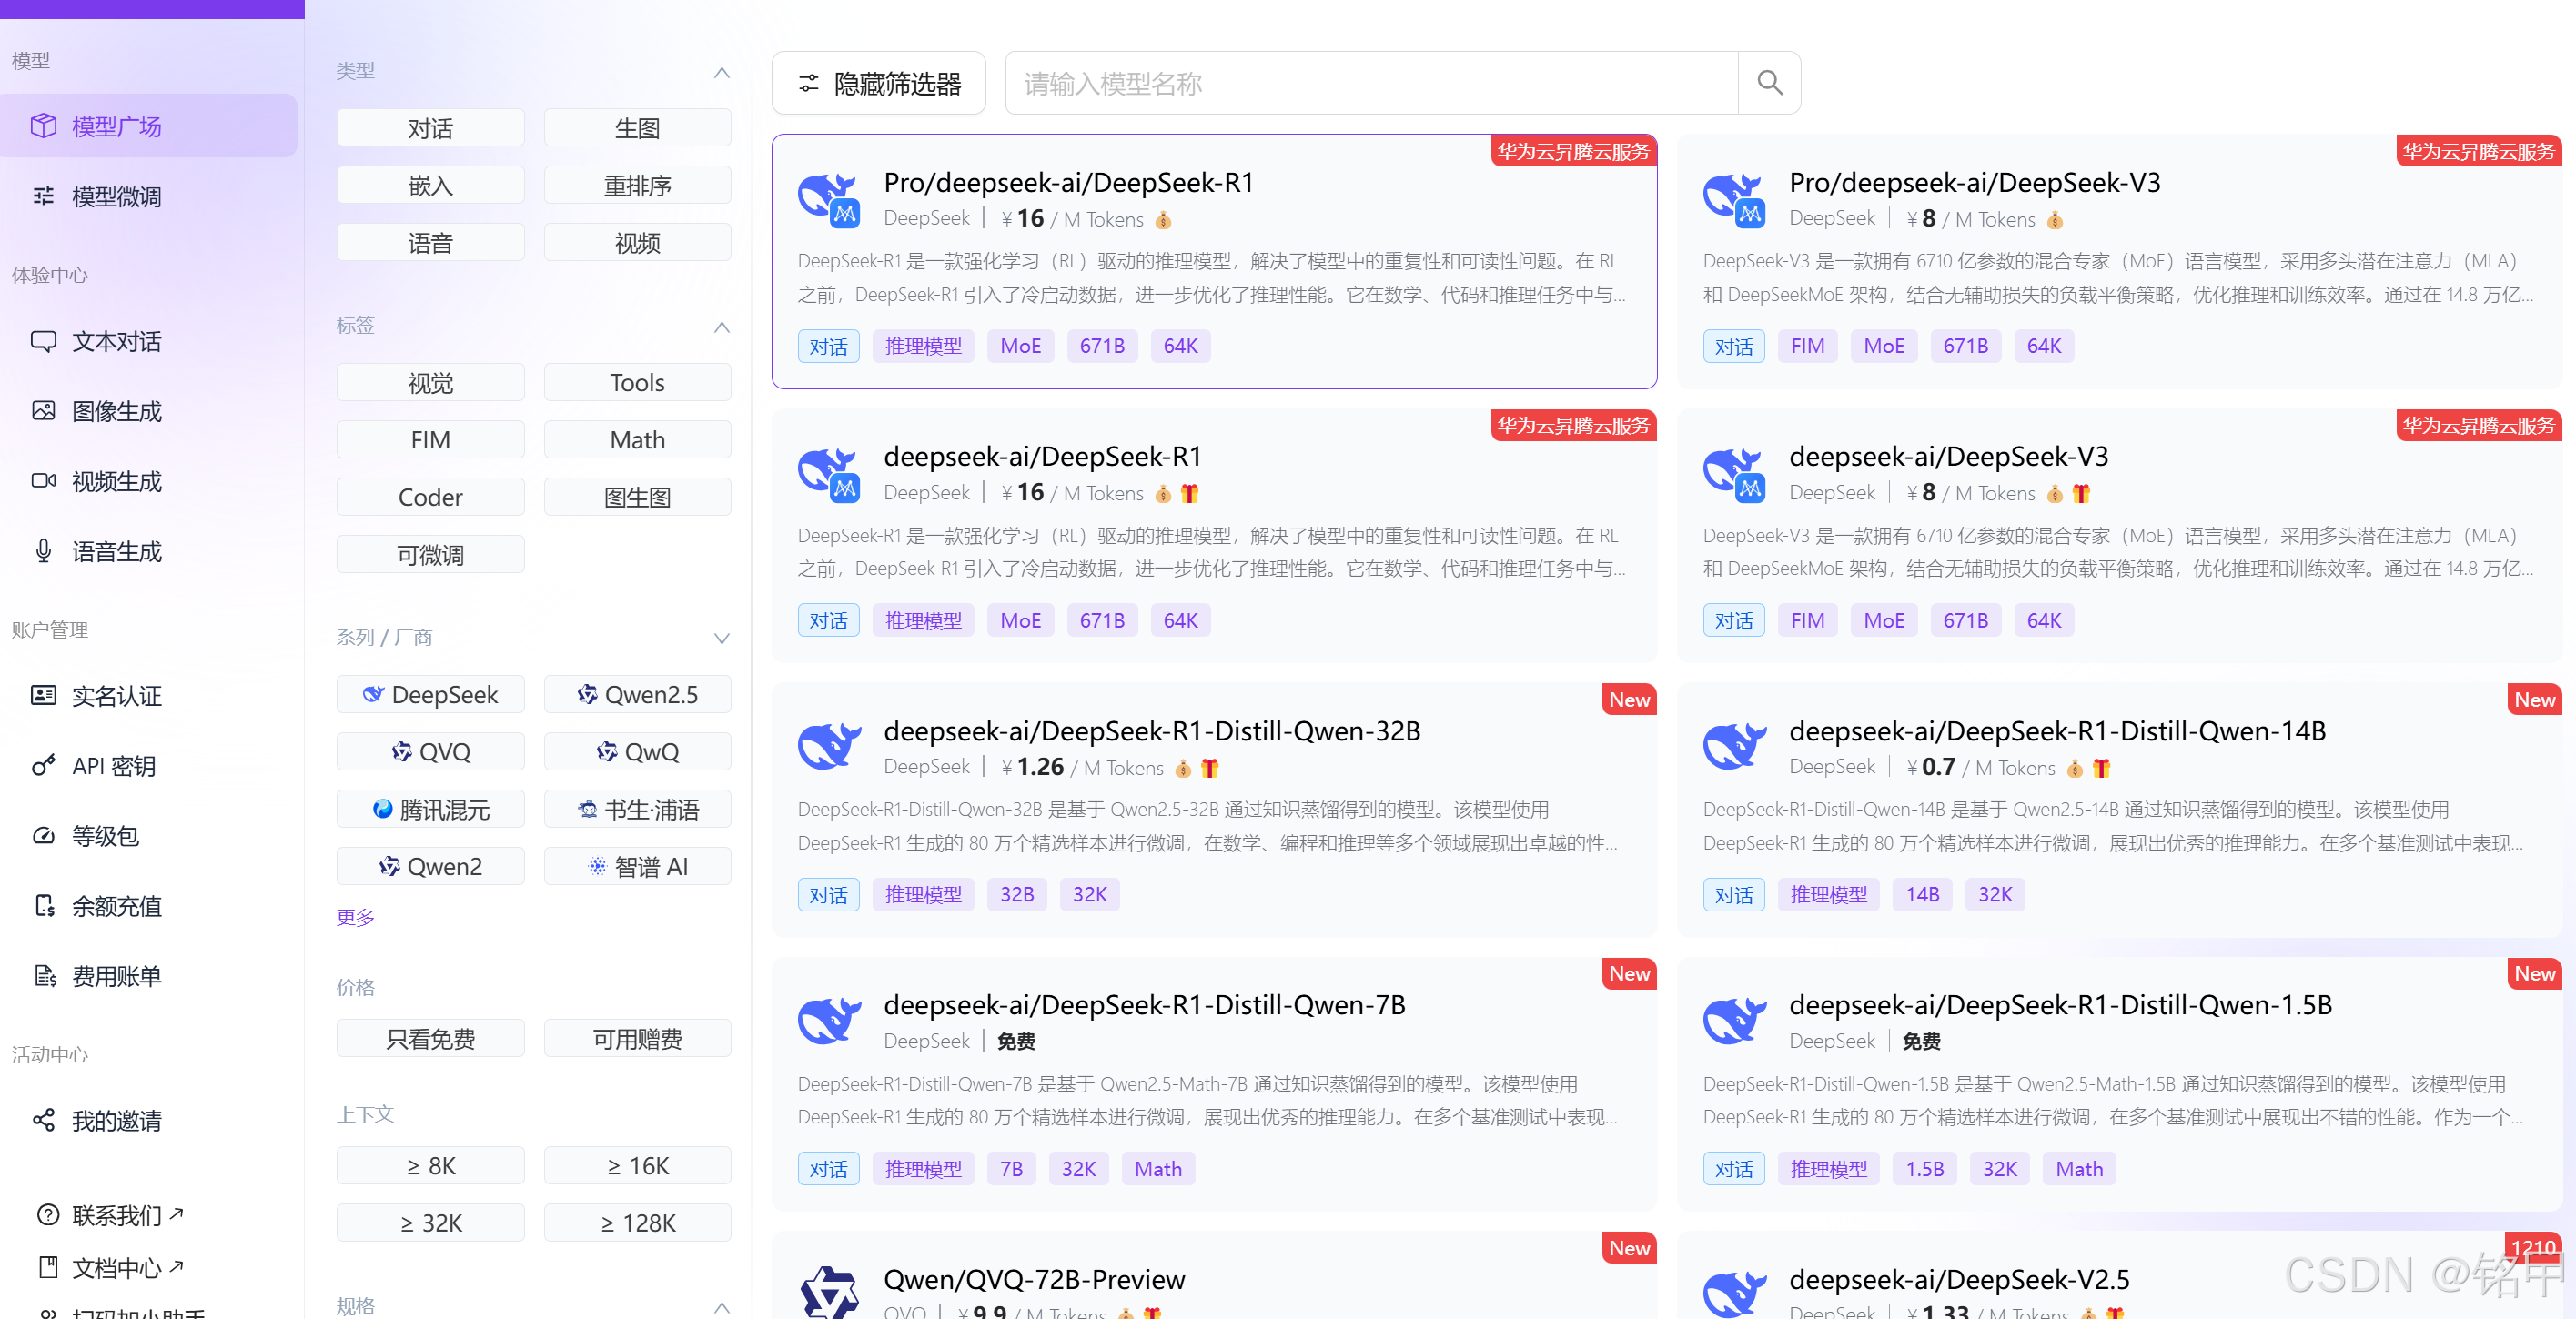Open 余额充值 in the sidebar
Viewport: 2576px width, 1319px height.
click(x=116, y=906)
